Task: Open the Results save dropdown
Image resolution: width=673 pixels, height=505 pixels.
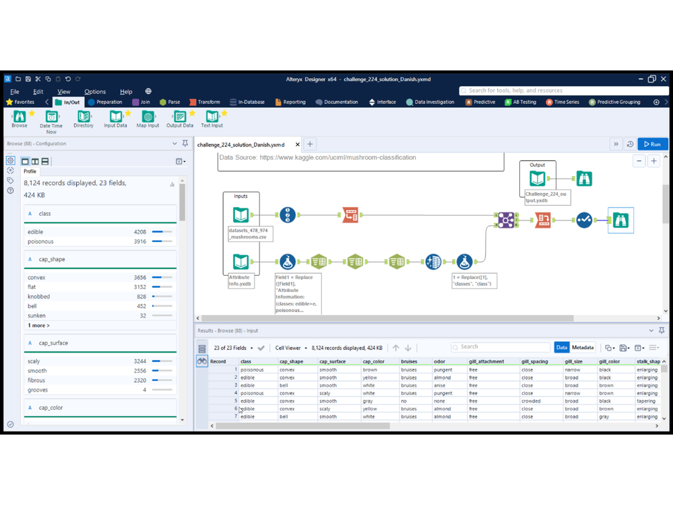Action: click(624, 348)
